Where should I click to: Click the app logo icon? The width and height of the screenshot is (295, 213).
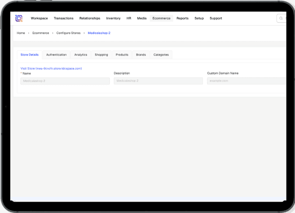point(19,18)
